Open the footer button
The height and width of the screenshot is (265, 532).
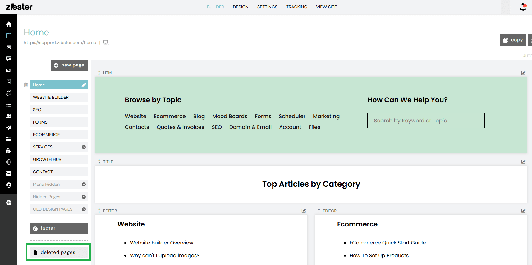59,229
